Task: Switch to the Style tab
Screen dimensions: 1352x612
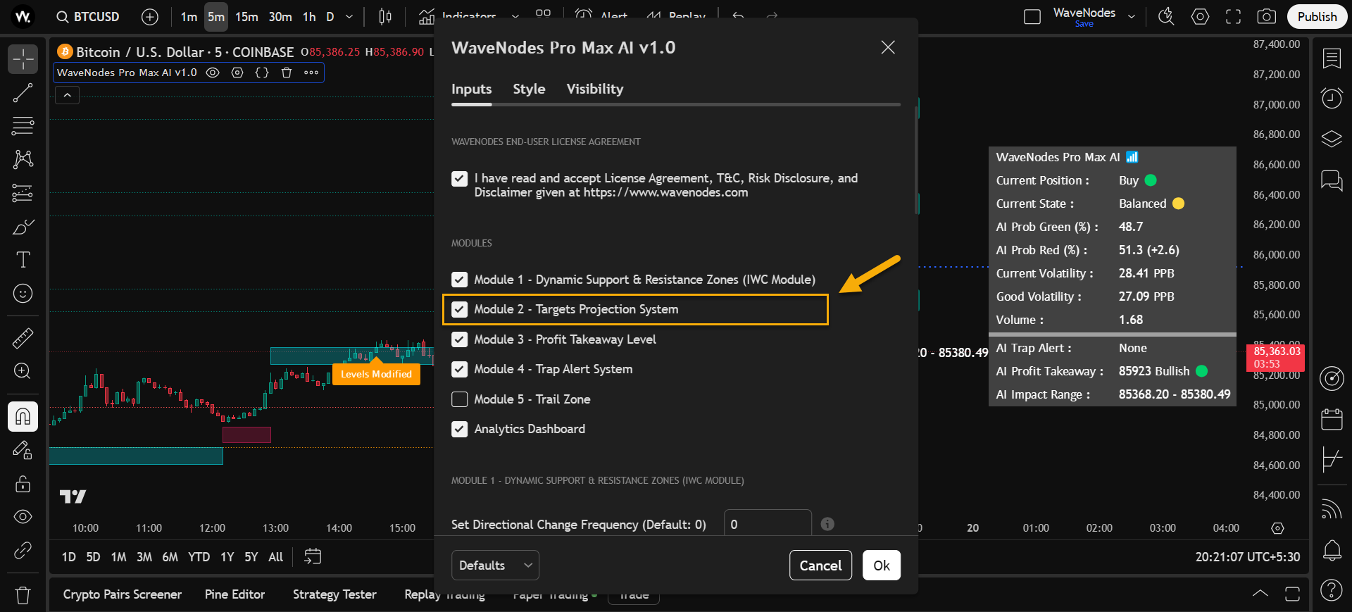Action: (529, 89)
